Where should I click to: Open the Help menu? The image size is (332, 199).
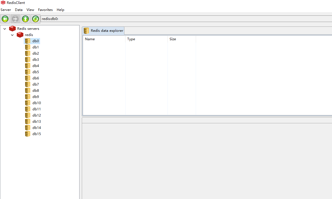(60, 10)
